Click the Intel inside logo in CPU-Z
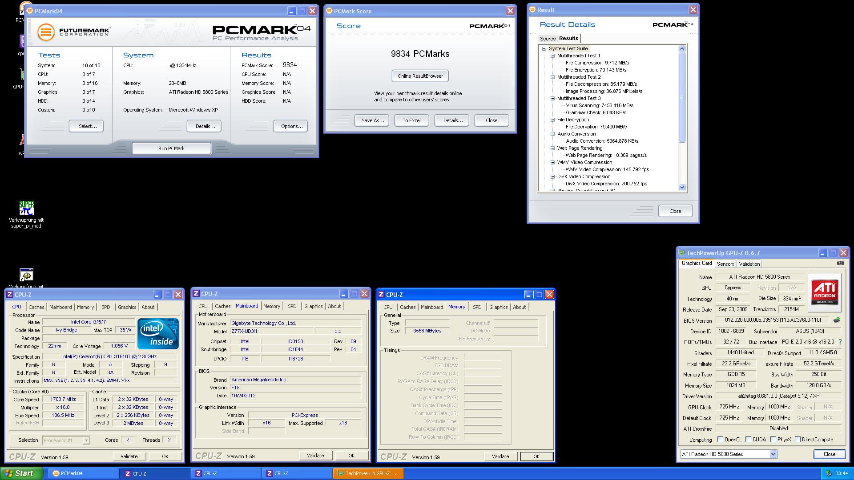 click(x=158, y=334)
